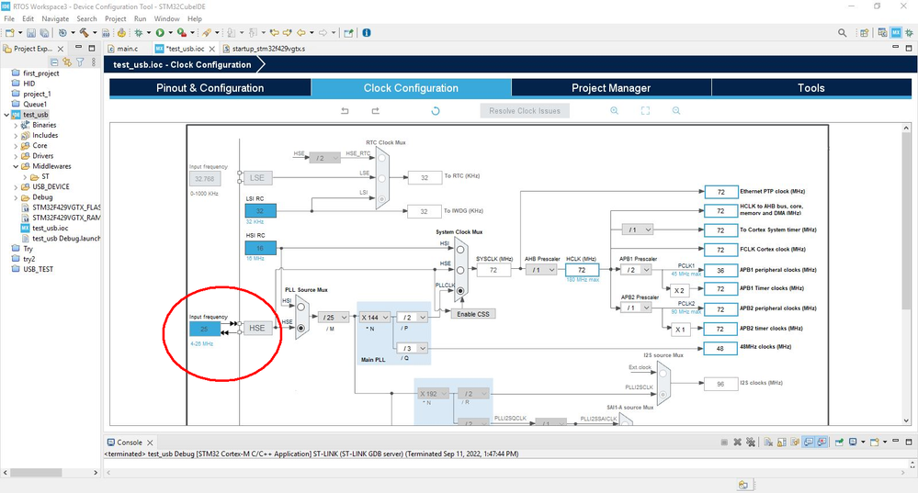918x493 pixels.
Task: Open the APB2 Prescaler dropdown
Action: click(x=637, y=308)
